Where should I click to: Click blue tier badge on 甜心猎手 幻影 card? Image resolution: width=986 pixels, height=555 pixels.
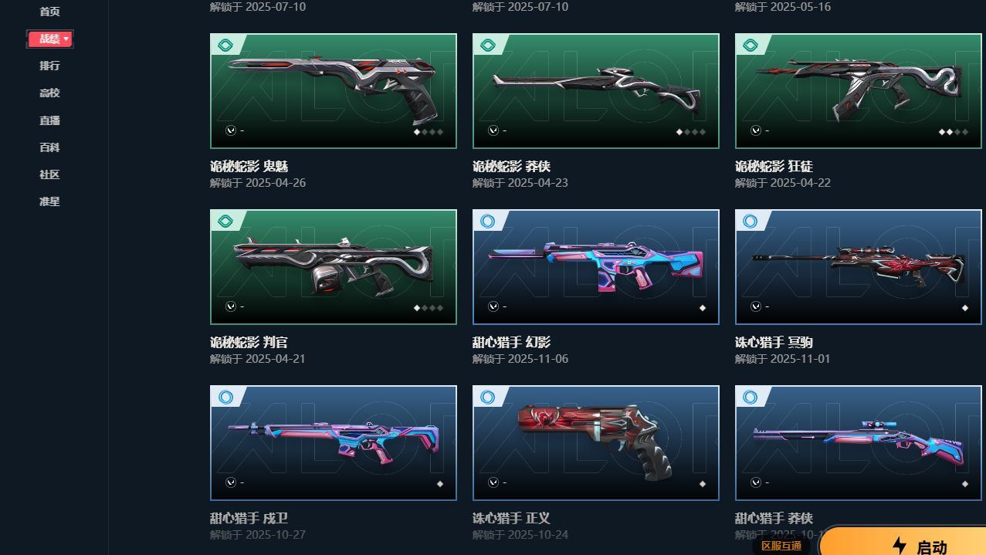pyautogui.click(x=488, y=222)
